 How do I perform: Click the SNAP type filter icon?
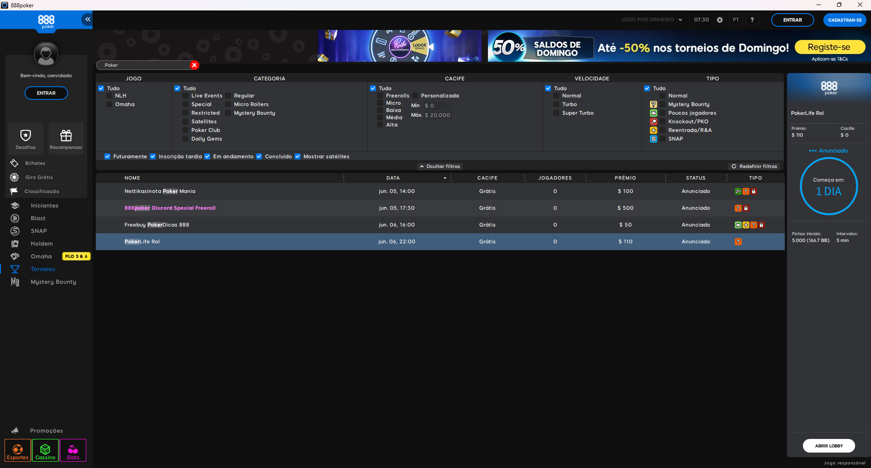pyautogui.click(x=654, y=139)
